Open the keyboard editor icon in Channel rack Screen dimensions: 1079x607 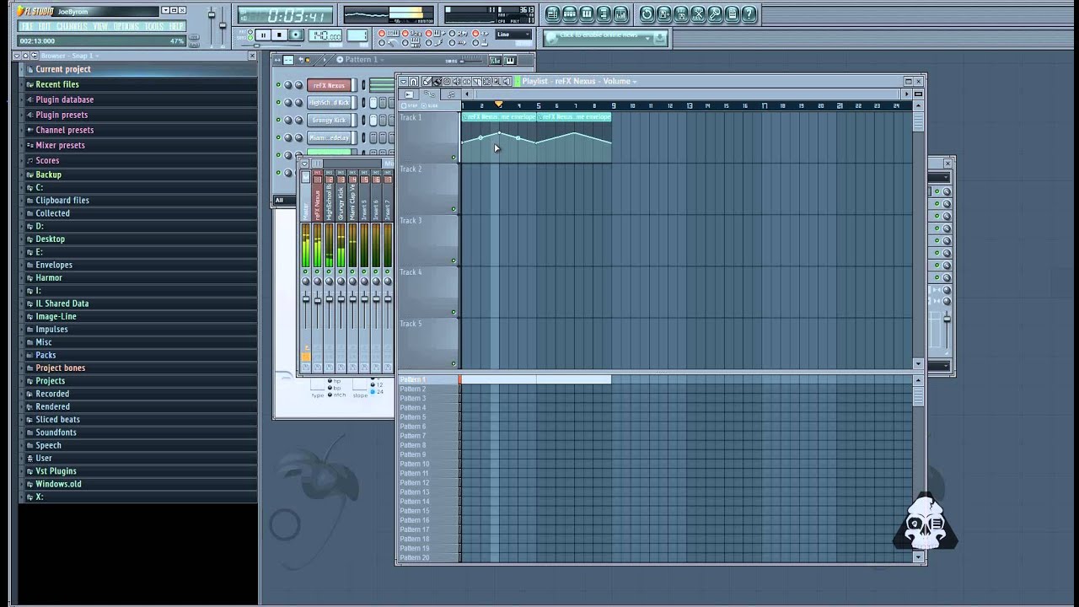tap(511, 60)
